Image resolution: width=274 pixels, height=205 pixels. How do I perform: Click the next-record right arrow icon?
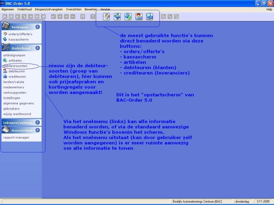tap(30, 17)
